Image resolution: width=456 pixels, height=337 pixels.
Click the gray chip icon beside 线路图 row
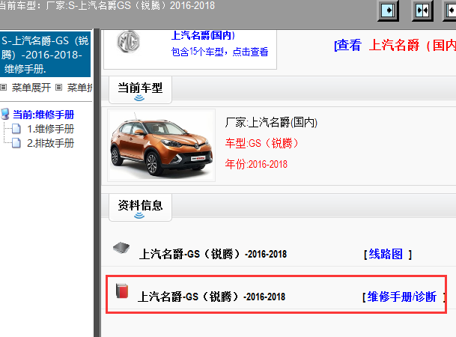121,248
